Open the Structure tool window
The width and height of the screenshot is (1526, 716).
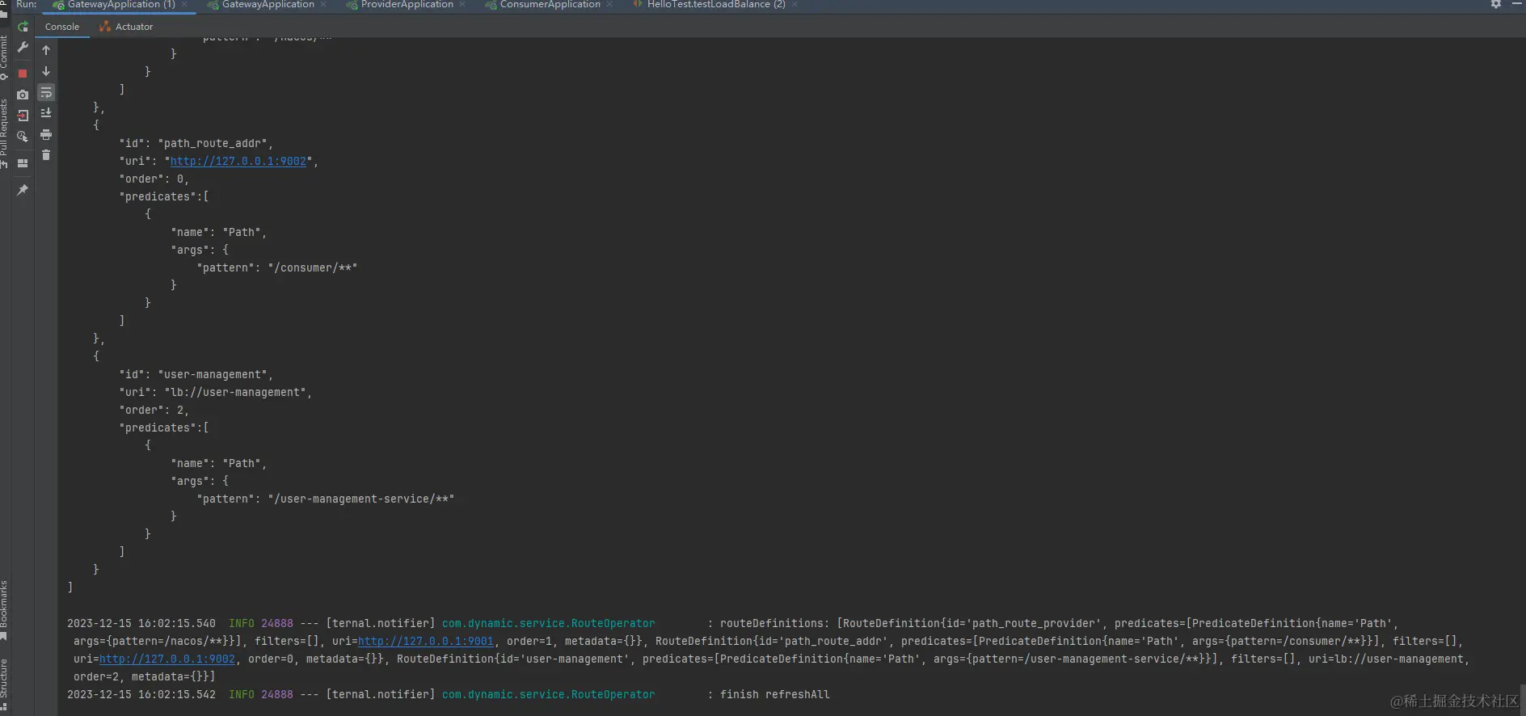[4, 684]
